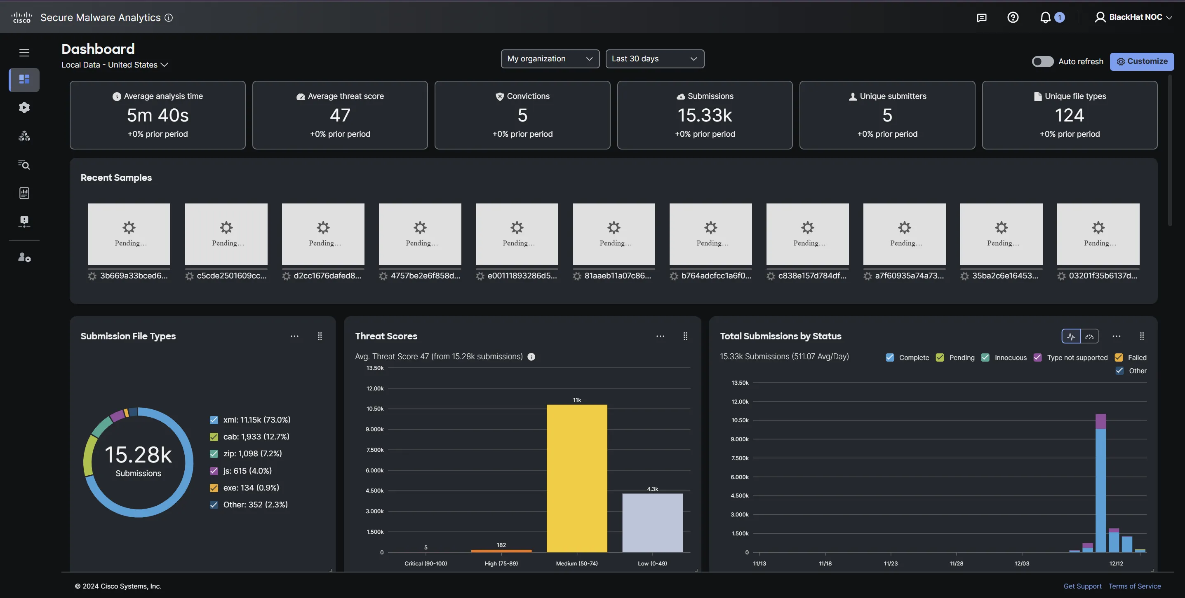Image resolution: width=1185 pixels, height=598 pixels.
Task: Open the Last 30 days dropdown
Action: click(654, 59)
